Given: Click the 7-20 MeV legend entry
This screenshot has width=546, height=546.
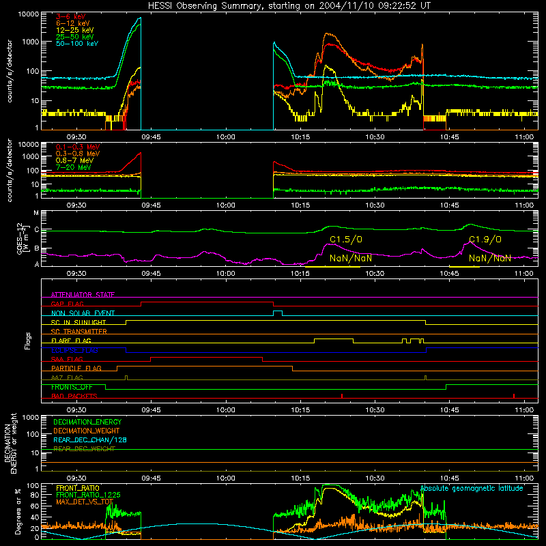Looking at the screenshot, I should [73, 167].
